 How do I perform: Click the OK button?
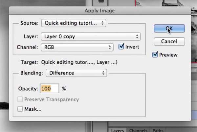click(x=169, y=29)
